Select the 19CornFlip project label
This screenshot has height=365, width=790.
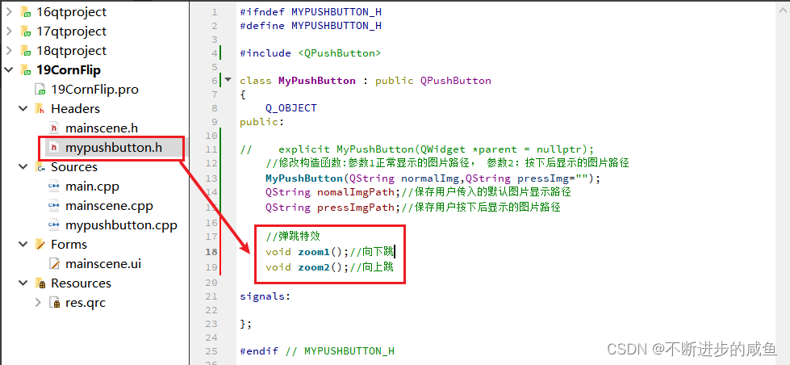(69, 69)
